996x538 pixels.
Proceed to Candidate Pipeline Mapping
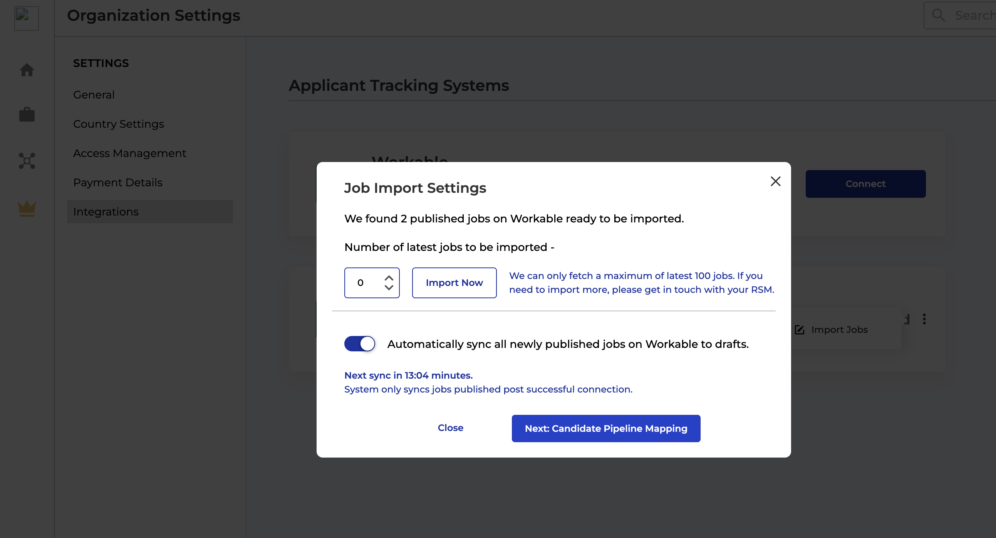(x=605, y=428)
